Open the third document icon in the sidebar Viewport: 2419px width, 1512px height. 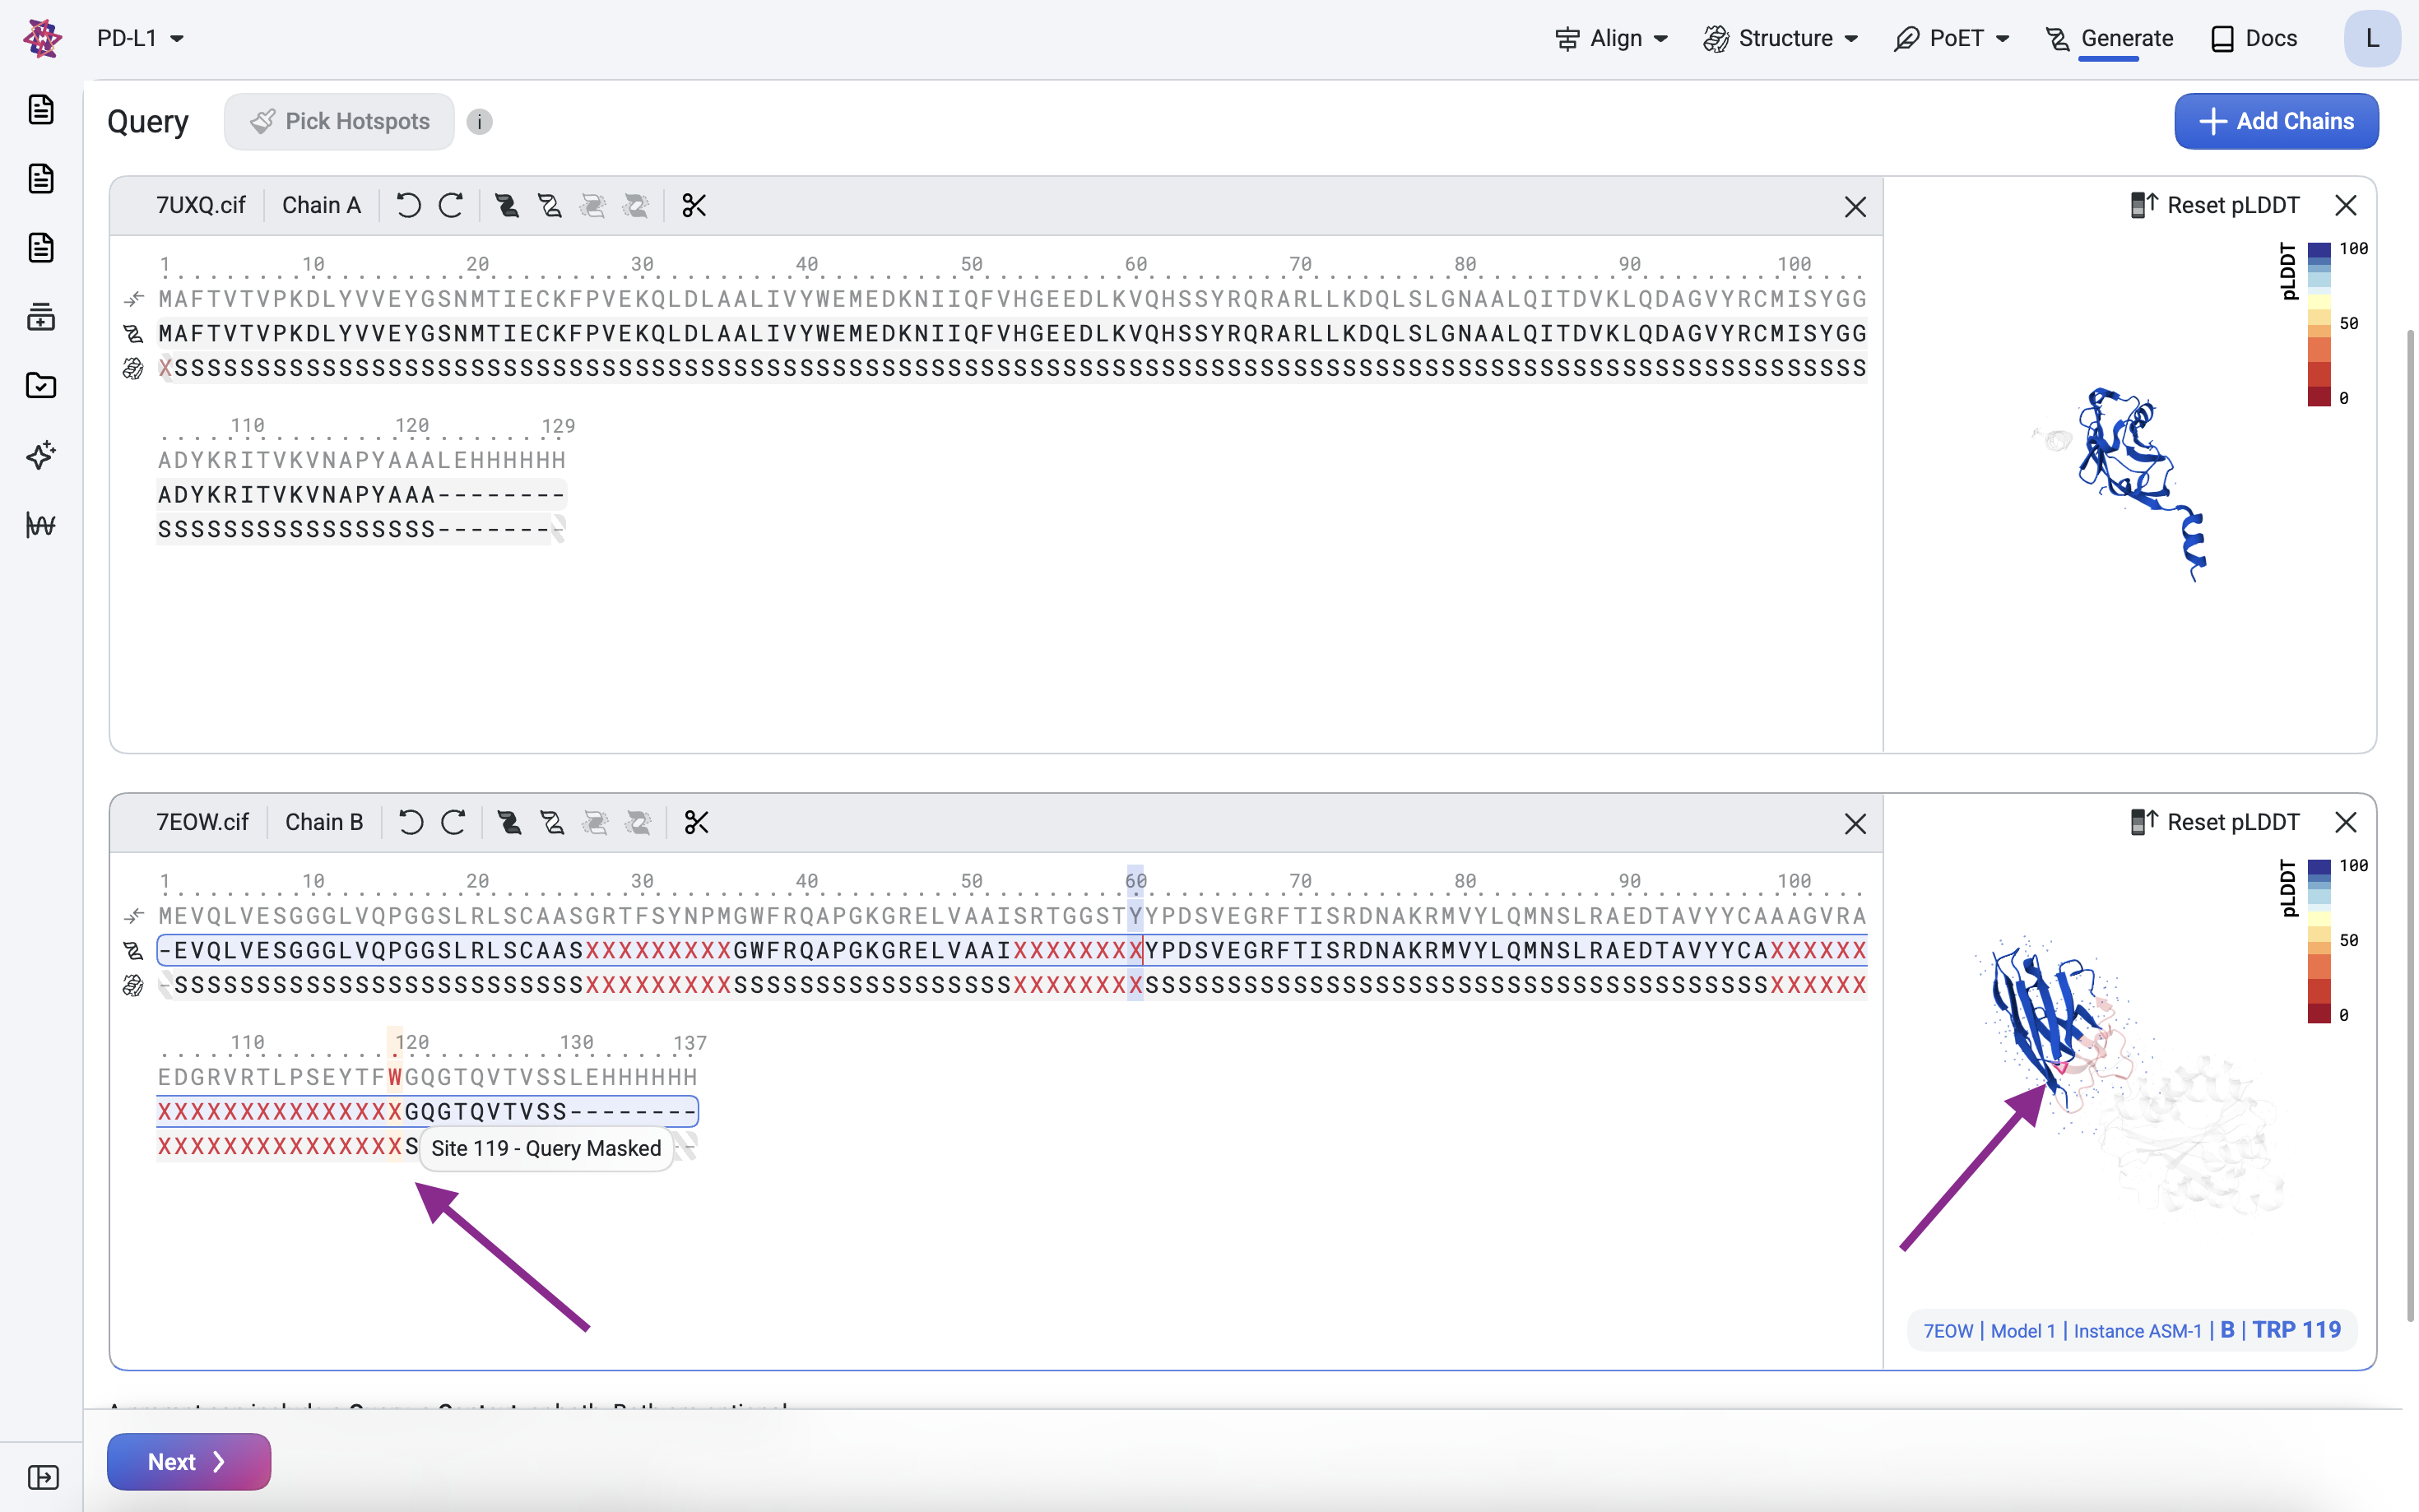pyautogui.click(x=41, y=247)
